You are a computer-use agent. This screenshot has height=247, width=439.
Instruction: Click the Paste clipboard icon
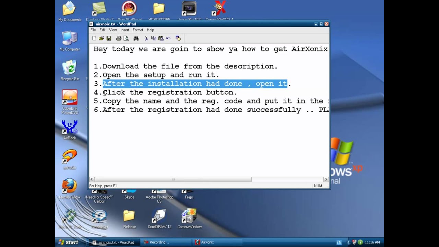click(161, 38)
